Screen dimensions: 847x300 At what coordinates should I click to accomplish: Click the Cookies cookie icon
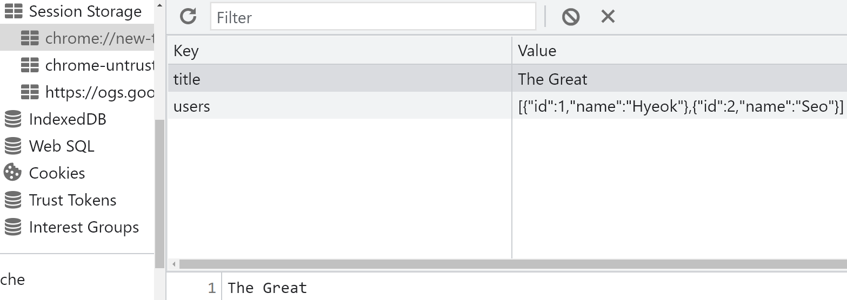point(13,173)
